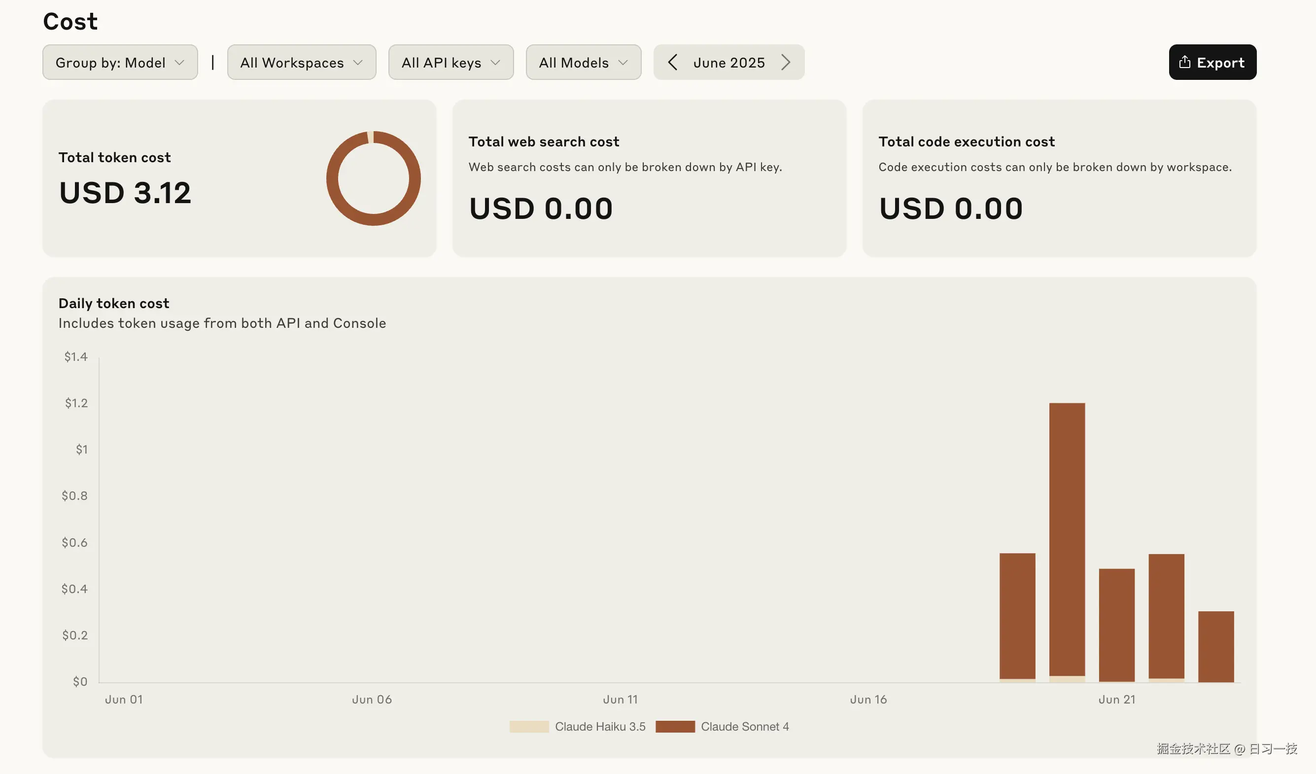Click the Export button
Screen dimensions: 1316x774
[x=1212, y=63]
